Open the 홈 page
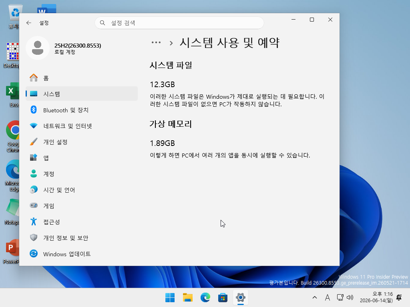This screenshot has width=410, height=307. pyautogui.click(x=82, y=78)
